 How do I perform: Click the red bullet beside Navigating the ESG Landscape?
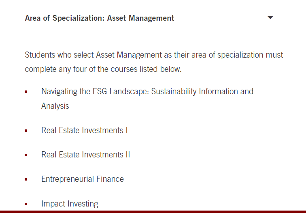tap(26, 92)
